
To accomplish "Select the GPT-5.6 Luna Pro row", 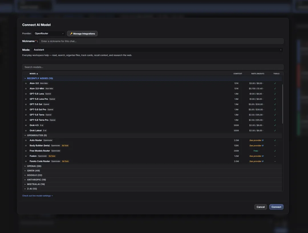I will point(152,99).
